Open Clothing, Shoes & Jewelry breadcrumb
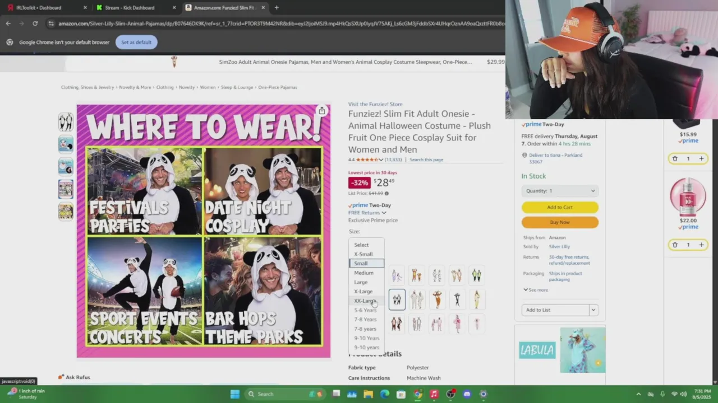This screenshot has width=718, height=403. coord(88,87)
